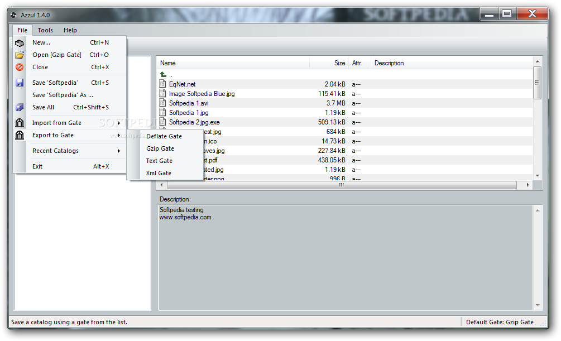Image resolution: width=561 pixels, height=341 pixels.
Task: Choose Close from the File menu
Action: click(70, 67)
